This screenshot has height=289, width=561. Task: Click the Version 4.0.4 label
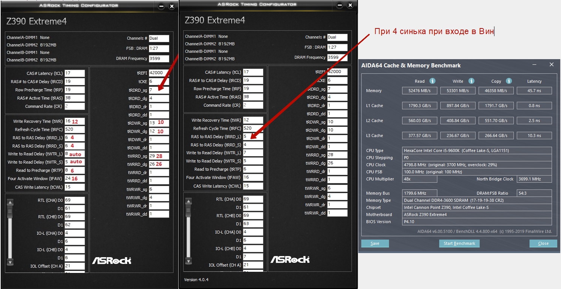(x=196, y=280)
